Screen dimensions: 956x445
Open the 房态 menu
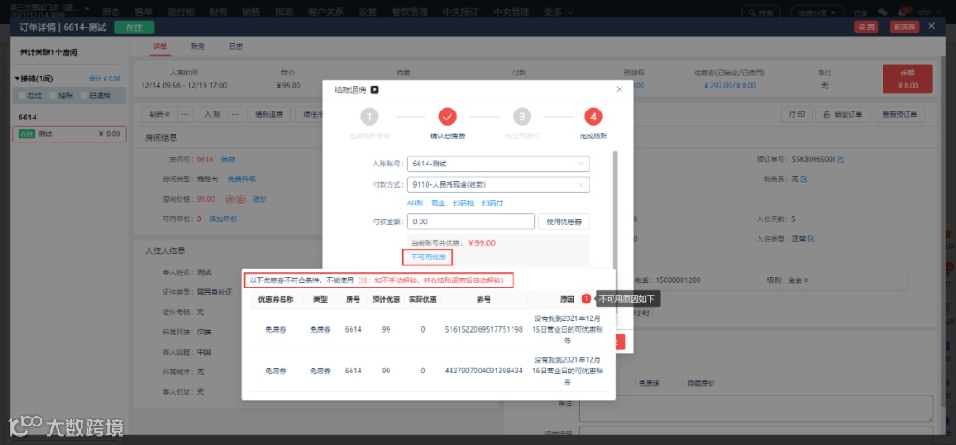(111, 12)
